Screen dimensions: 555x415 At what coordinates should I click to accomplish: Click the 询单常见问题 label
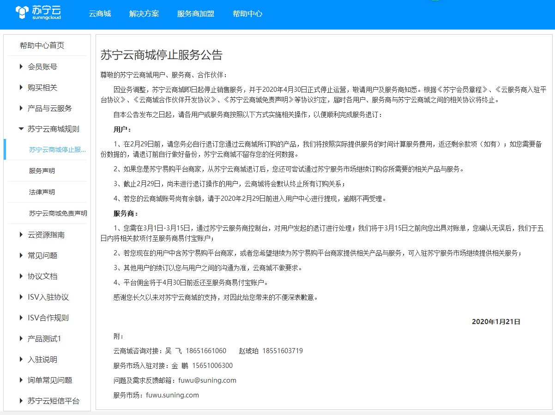coord(50,380)
